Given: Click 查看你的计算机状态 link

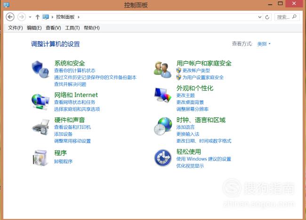Looking at the screenshot, I should click(75, 71).
